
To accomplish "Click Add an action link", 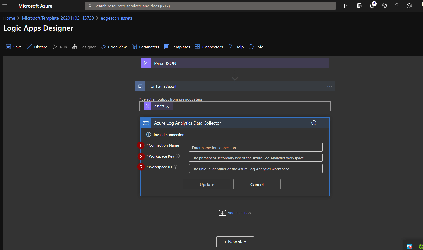I will click(x=239, y=213).
